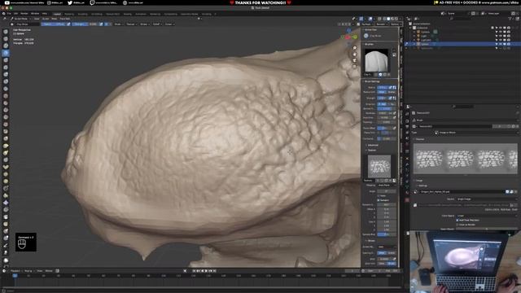Select the Pinch brush tool
The width and height of the screenshot is (521, 293).
6,131
